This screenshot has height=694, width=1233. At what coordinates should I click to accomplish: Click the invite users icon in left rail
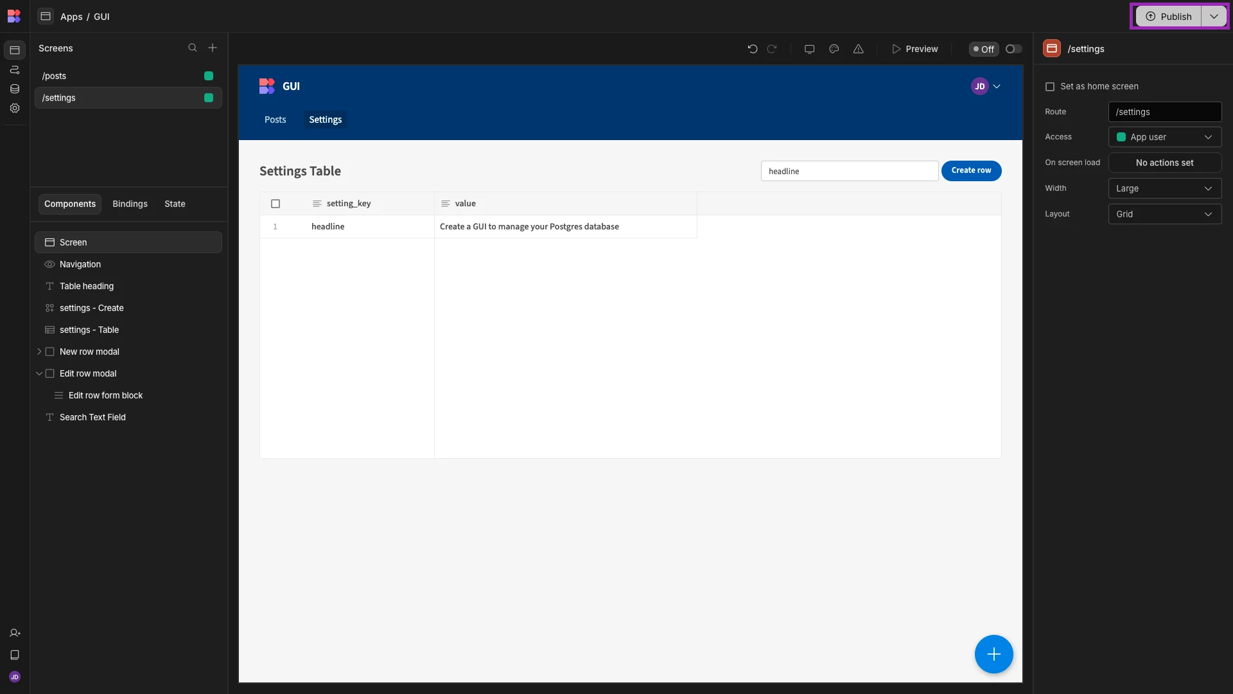15,633
